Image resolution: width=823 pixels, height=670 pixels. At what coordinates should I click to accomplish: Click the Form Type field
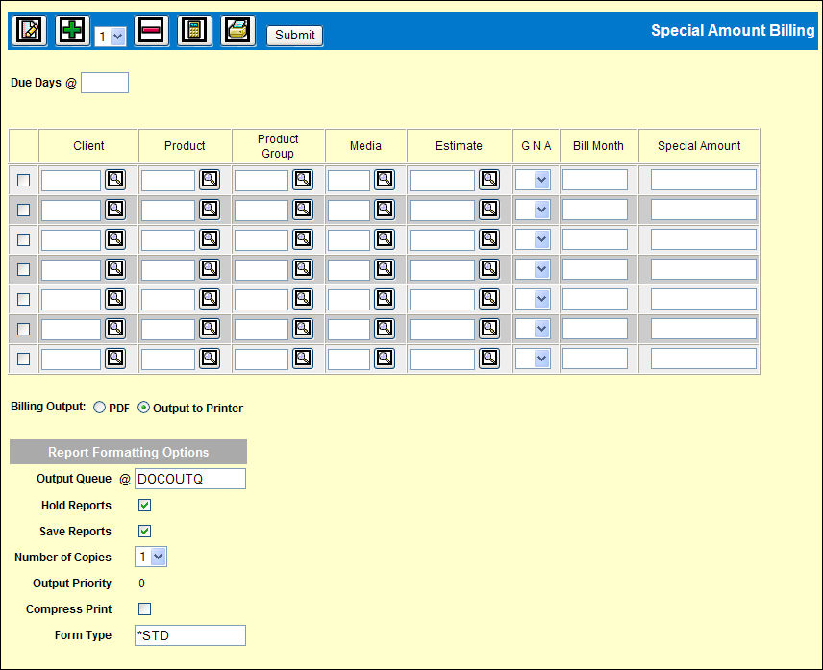pyautogui.click(x=190, y=635)
